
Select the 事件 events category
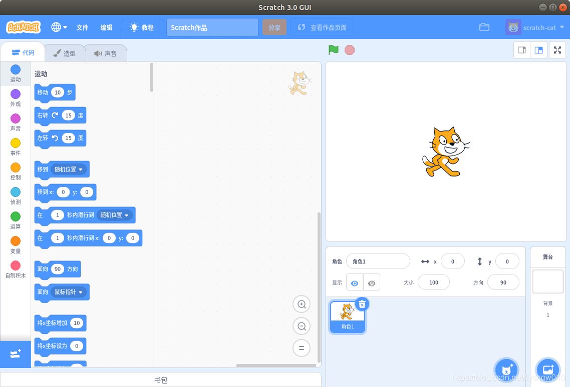[x=15, y=147]
